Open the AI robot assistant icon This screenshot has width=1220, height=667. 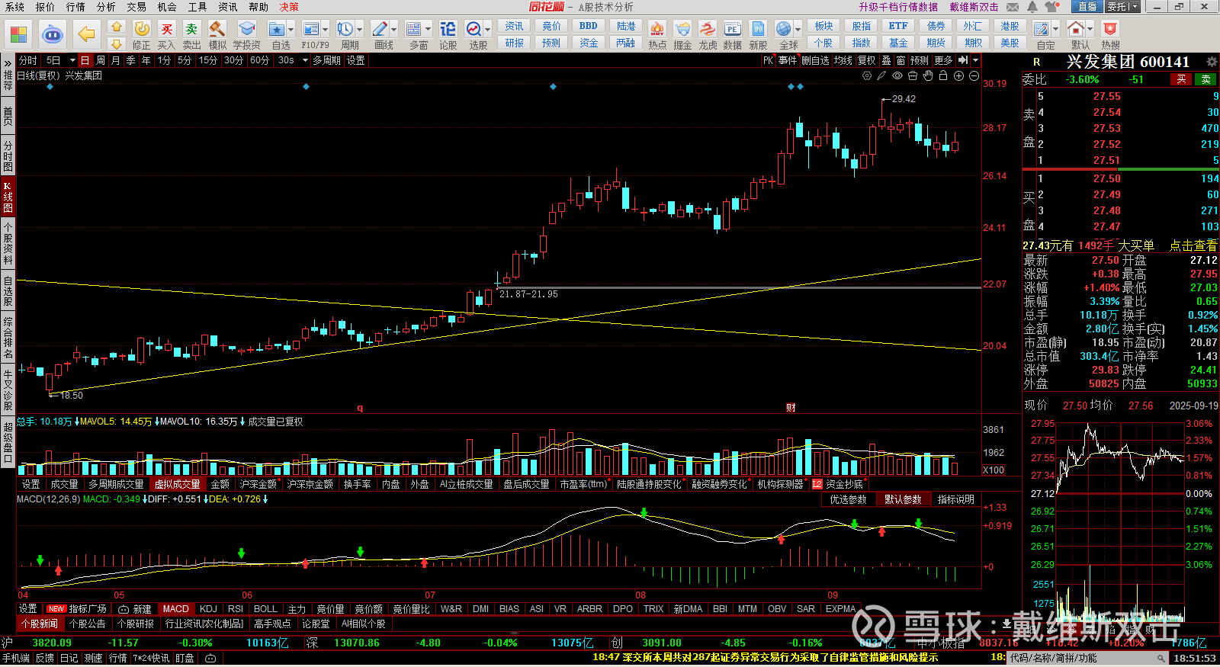52,34
